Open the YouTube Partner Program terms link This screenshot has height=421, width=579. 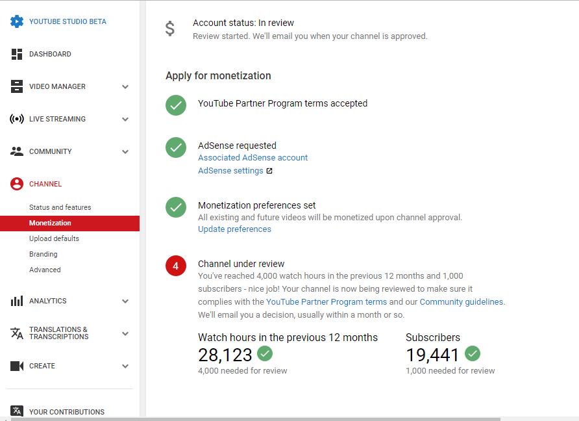[x=326, y=302]
